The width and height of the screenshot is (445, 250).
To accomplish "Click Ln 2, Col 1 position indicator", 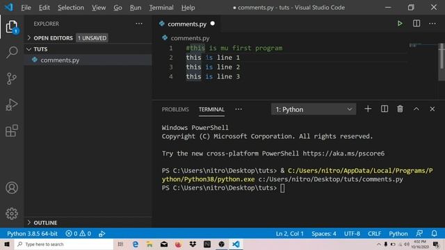I will pyautogui.click(x=289, y=233).
